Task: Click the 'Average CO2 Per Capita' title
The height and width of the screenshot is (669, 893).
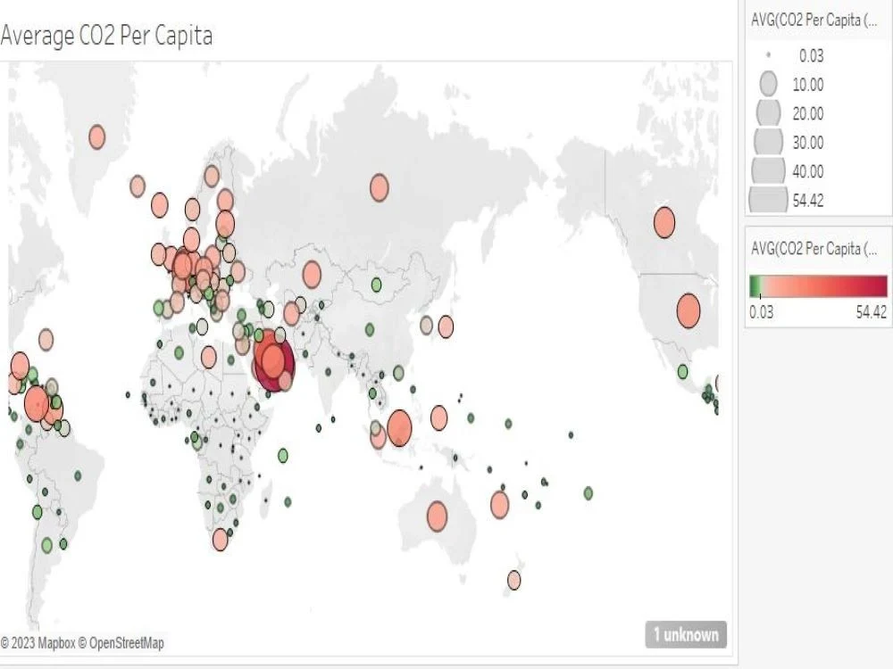Action: point(106,36)
